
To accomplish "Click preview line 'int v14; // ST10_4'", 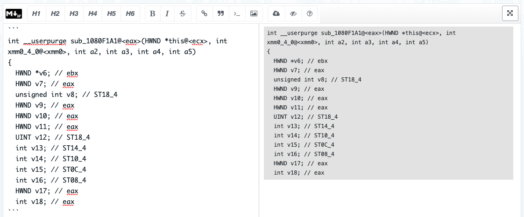I will pos(304,136).
